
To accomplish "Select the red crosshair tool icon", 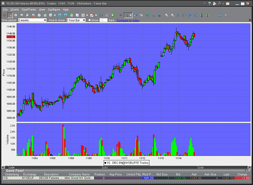I will tap(4, 15).
